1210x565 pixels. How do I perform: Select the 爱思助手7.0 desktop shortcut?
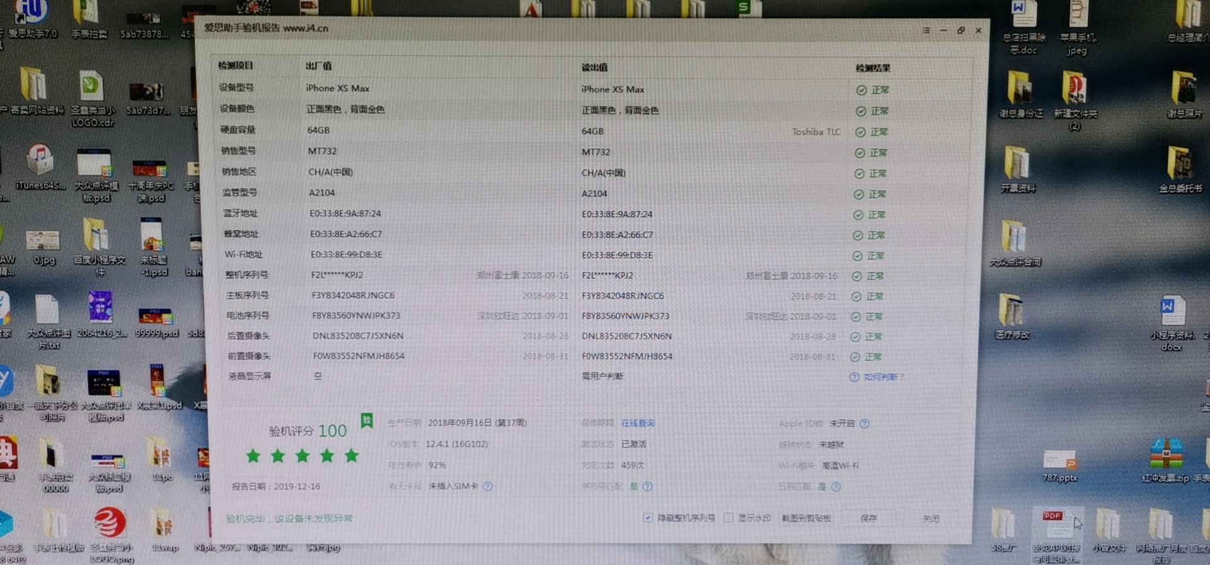coord(32,19)
